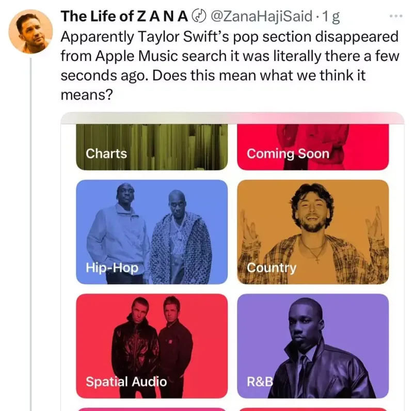
Task: Click the display name The Life of ZANA
Action: 124,17
